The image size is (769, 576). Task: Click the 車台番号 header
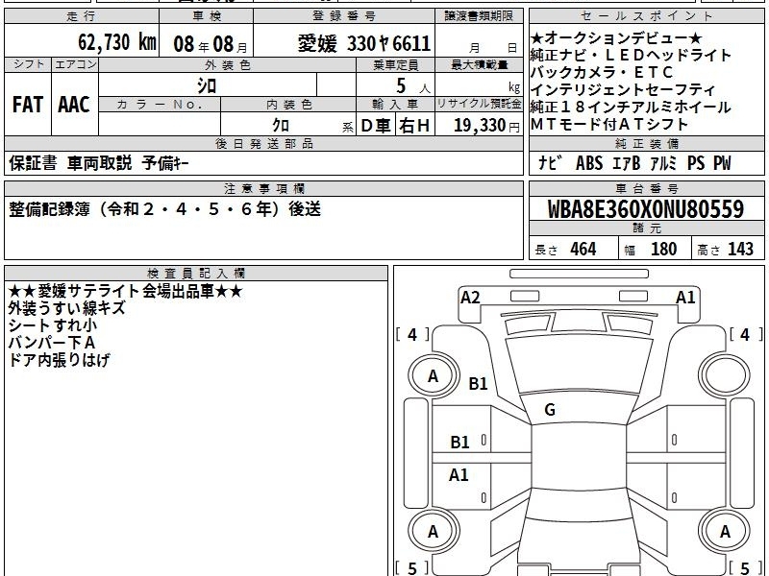[x=646, y=188]
